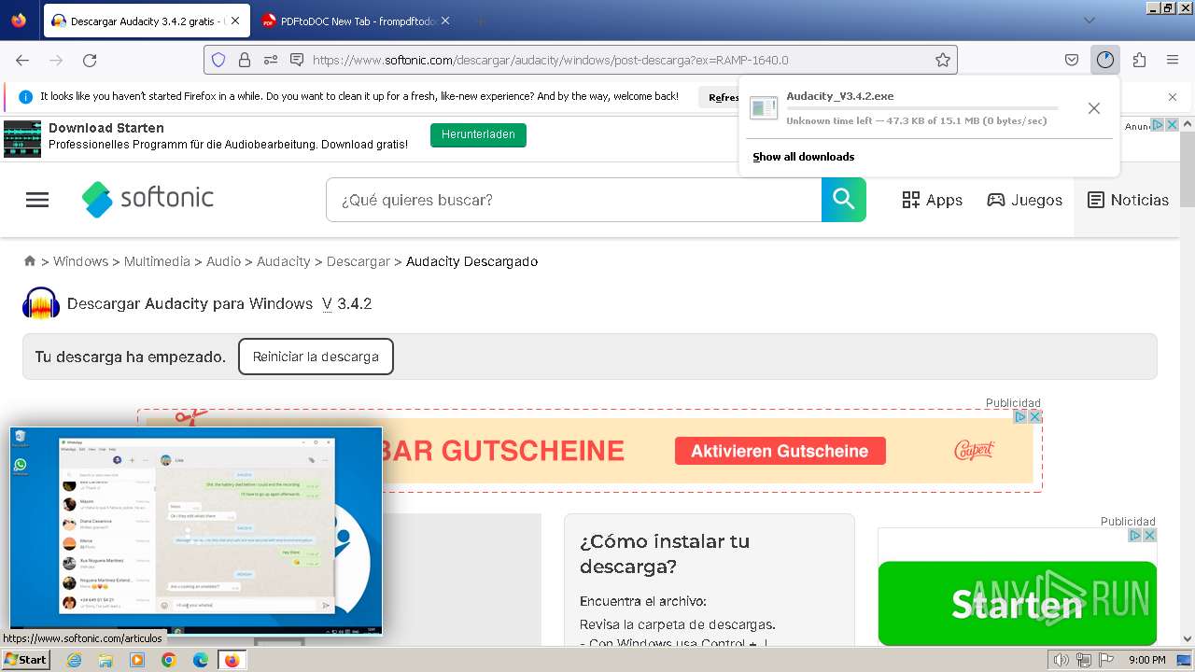Screen dimensions: 1195x672
Task: Click the Windows breadcrumb link
Action: tap(80, 261)
